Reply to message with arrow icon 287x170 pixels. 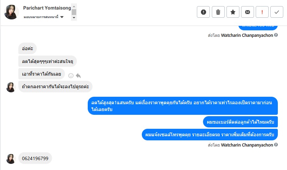(78, 75)
